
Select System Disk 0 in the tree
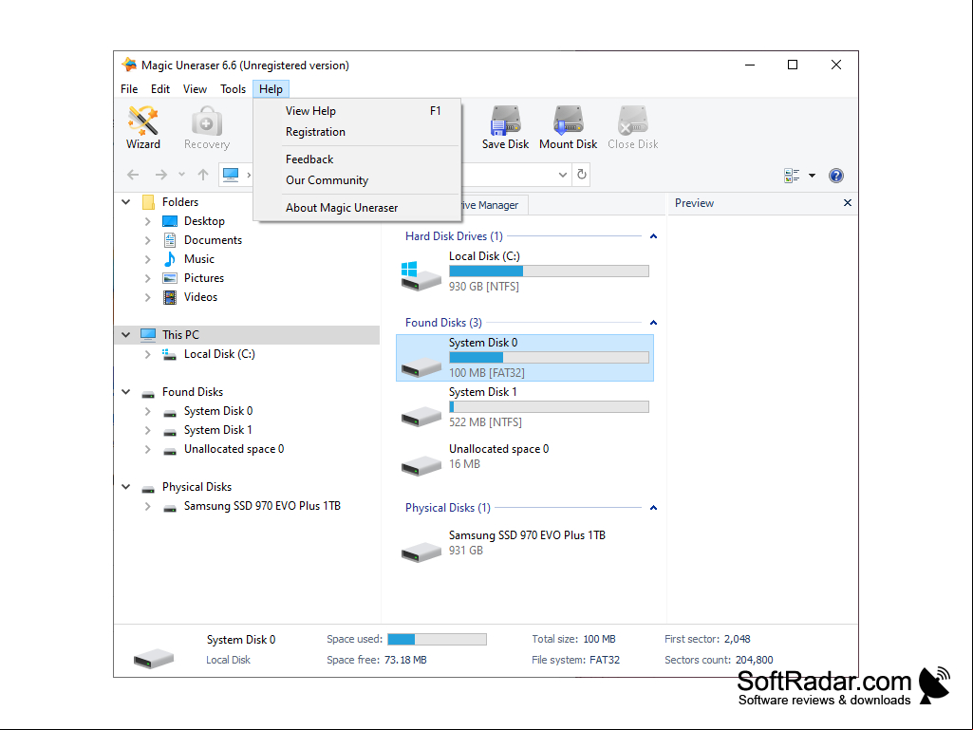[x=218, y=411]
